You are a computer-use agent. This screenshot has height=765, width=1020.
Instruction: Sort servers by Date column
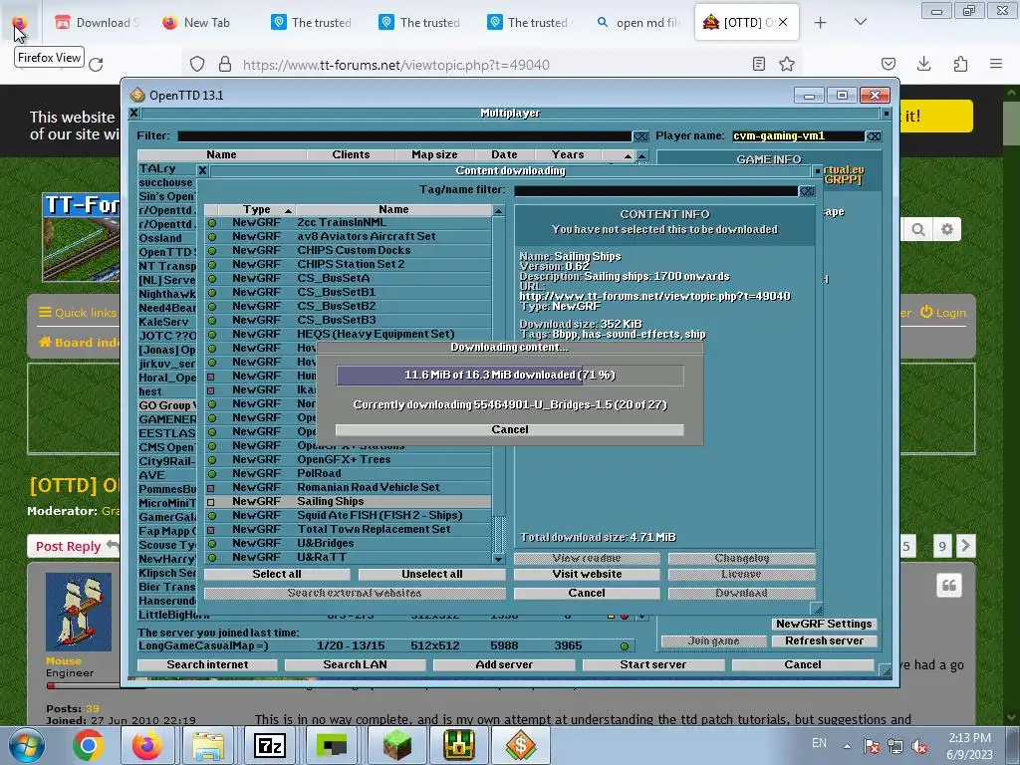pyautogui.click(x=504, y=154)
